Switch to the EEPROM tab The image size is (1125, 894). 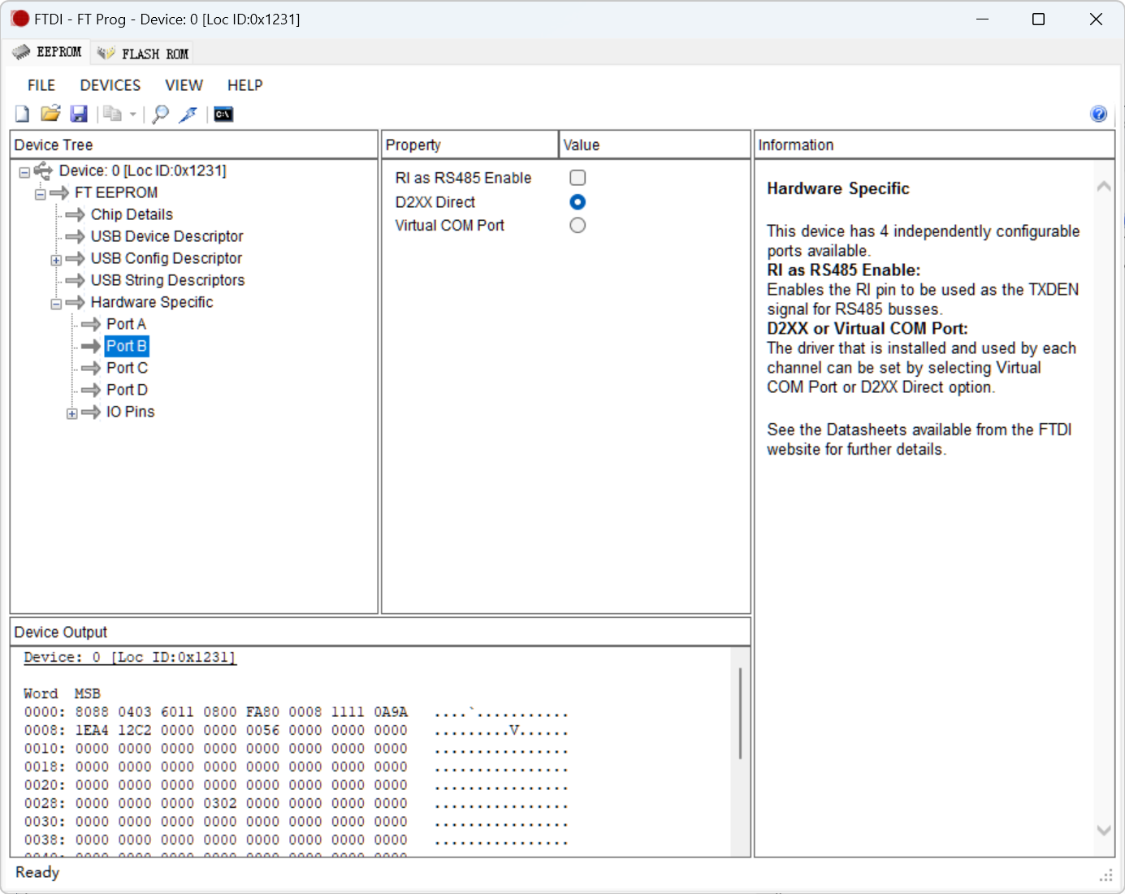(48, 53)
